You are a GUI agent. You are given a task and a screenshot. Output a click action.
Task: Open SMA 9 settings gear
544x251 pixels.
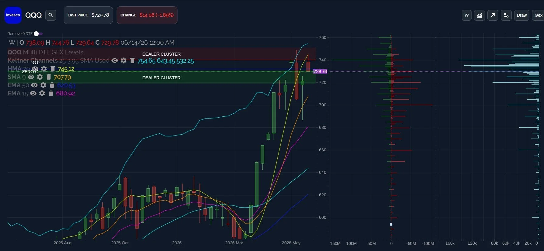[40, 77]
